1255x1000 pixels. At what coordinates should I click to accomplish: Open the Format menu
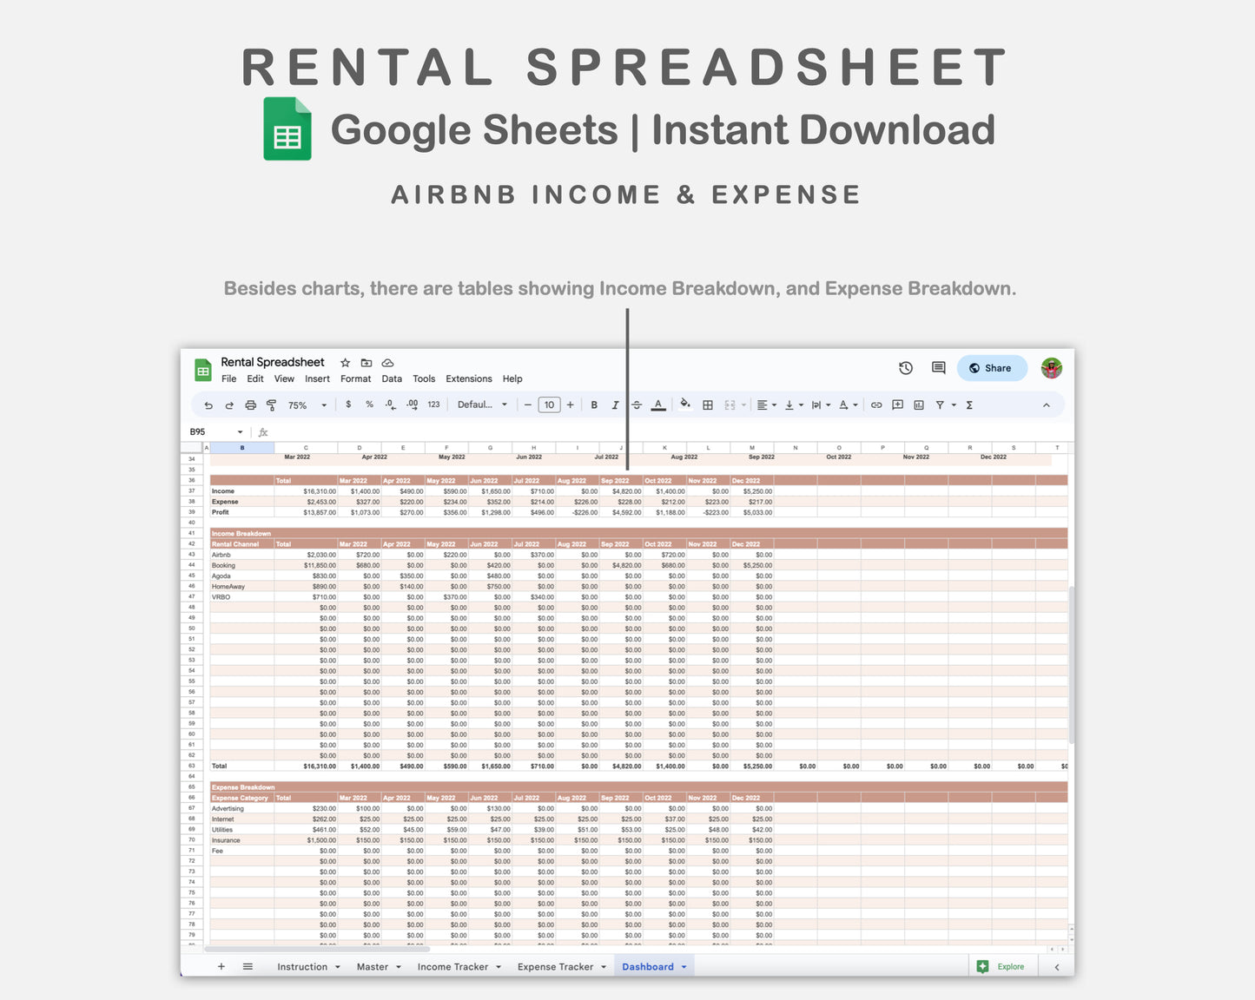pyautogui.click(x=355, y=378)
